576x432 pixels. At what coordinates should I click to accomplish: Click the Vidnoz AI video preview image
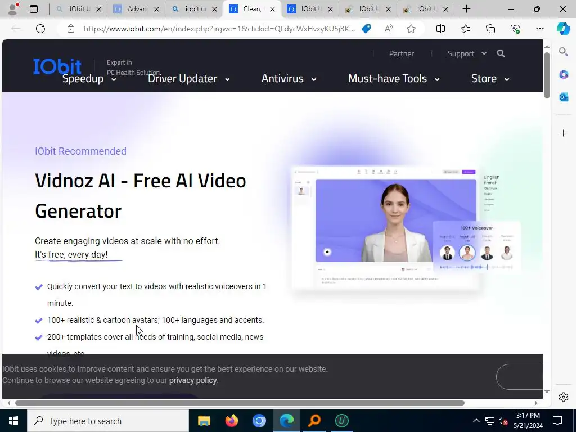(395, 220)
